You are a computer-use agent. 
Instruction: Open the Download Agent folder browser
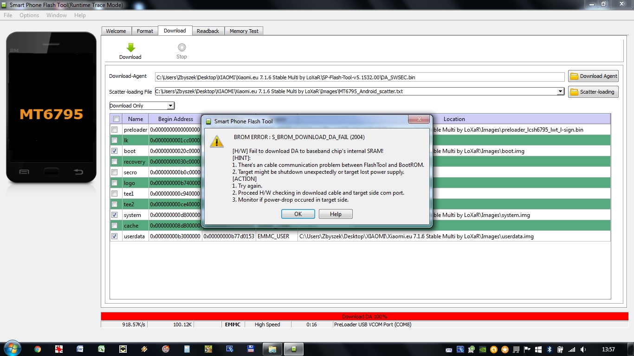593,76
